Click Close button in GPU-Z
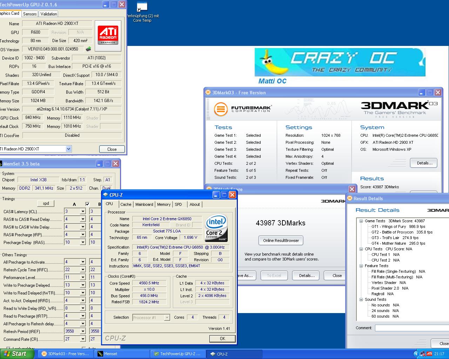This screenshot has height=359, width=449. click(112, 149)
